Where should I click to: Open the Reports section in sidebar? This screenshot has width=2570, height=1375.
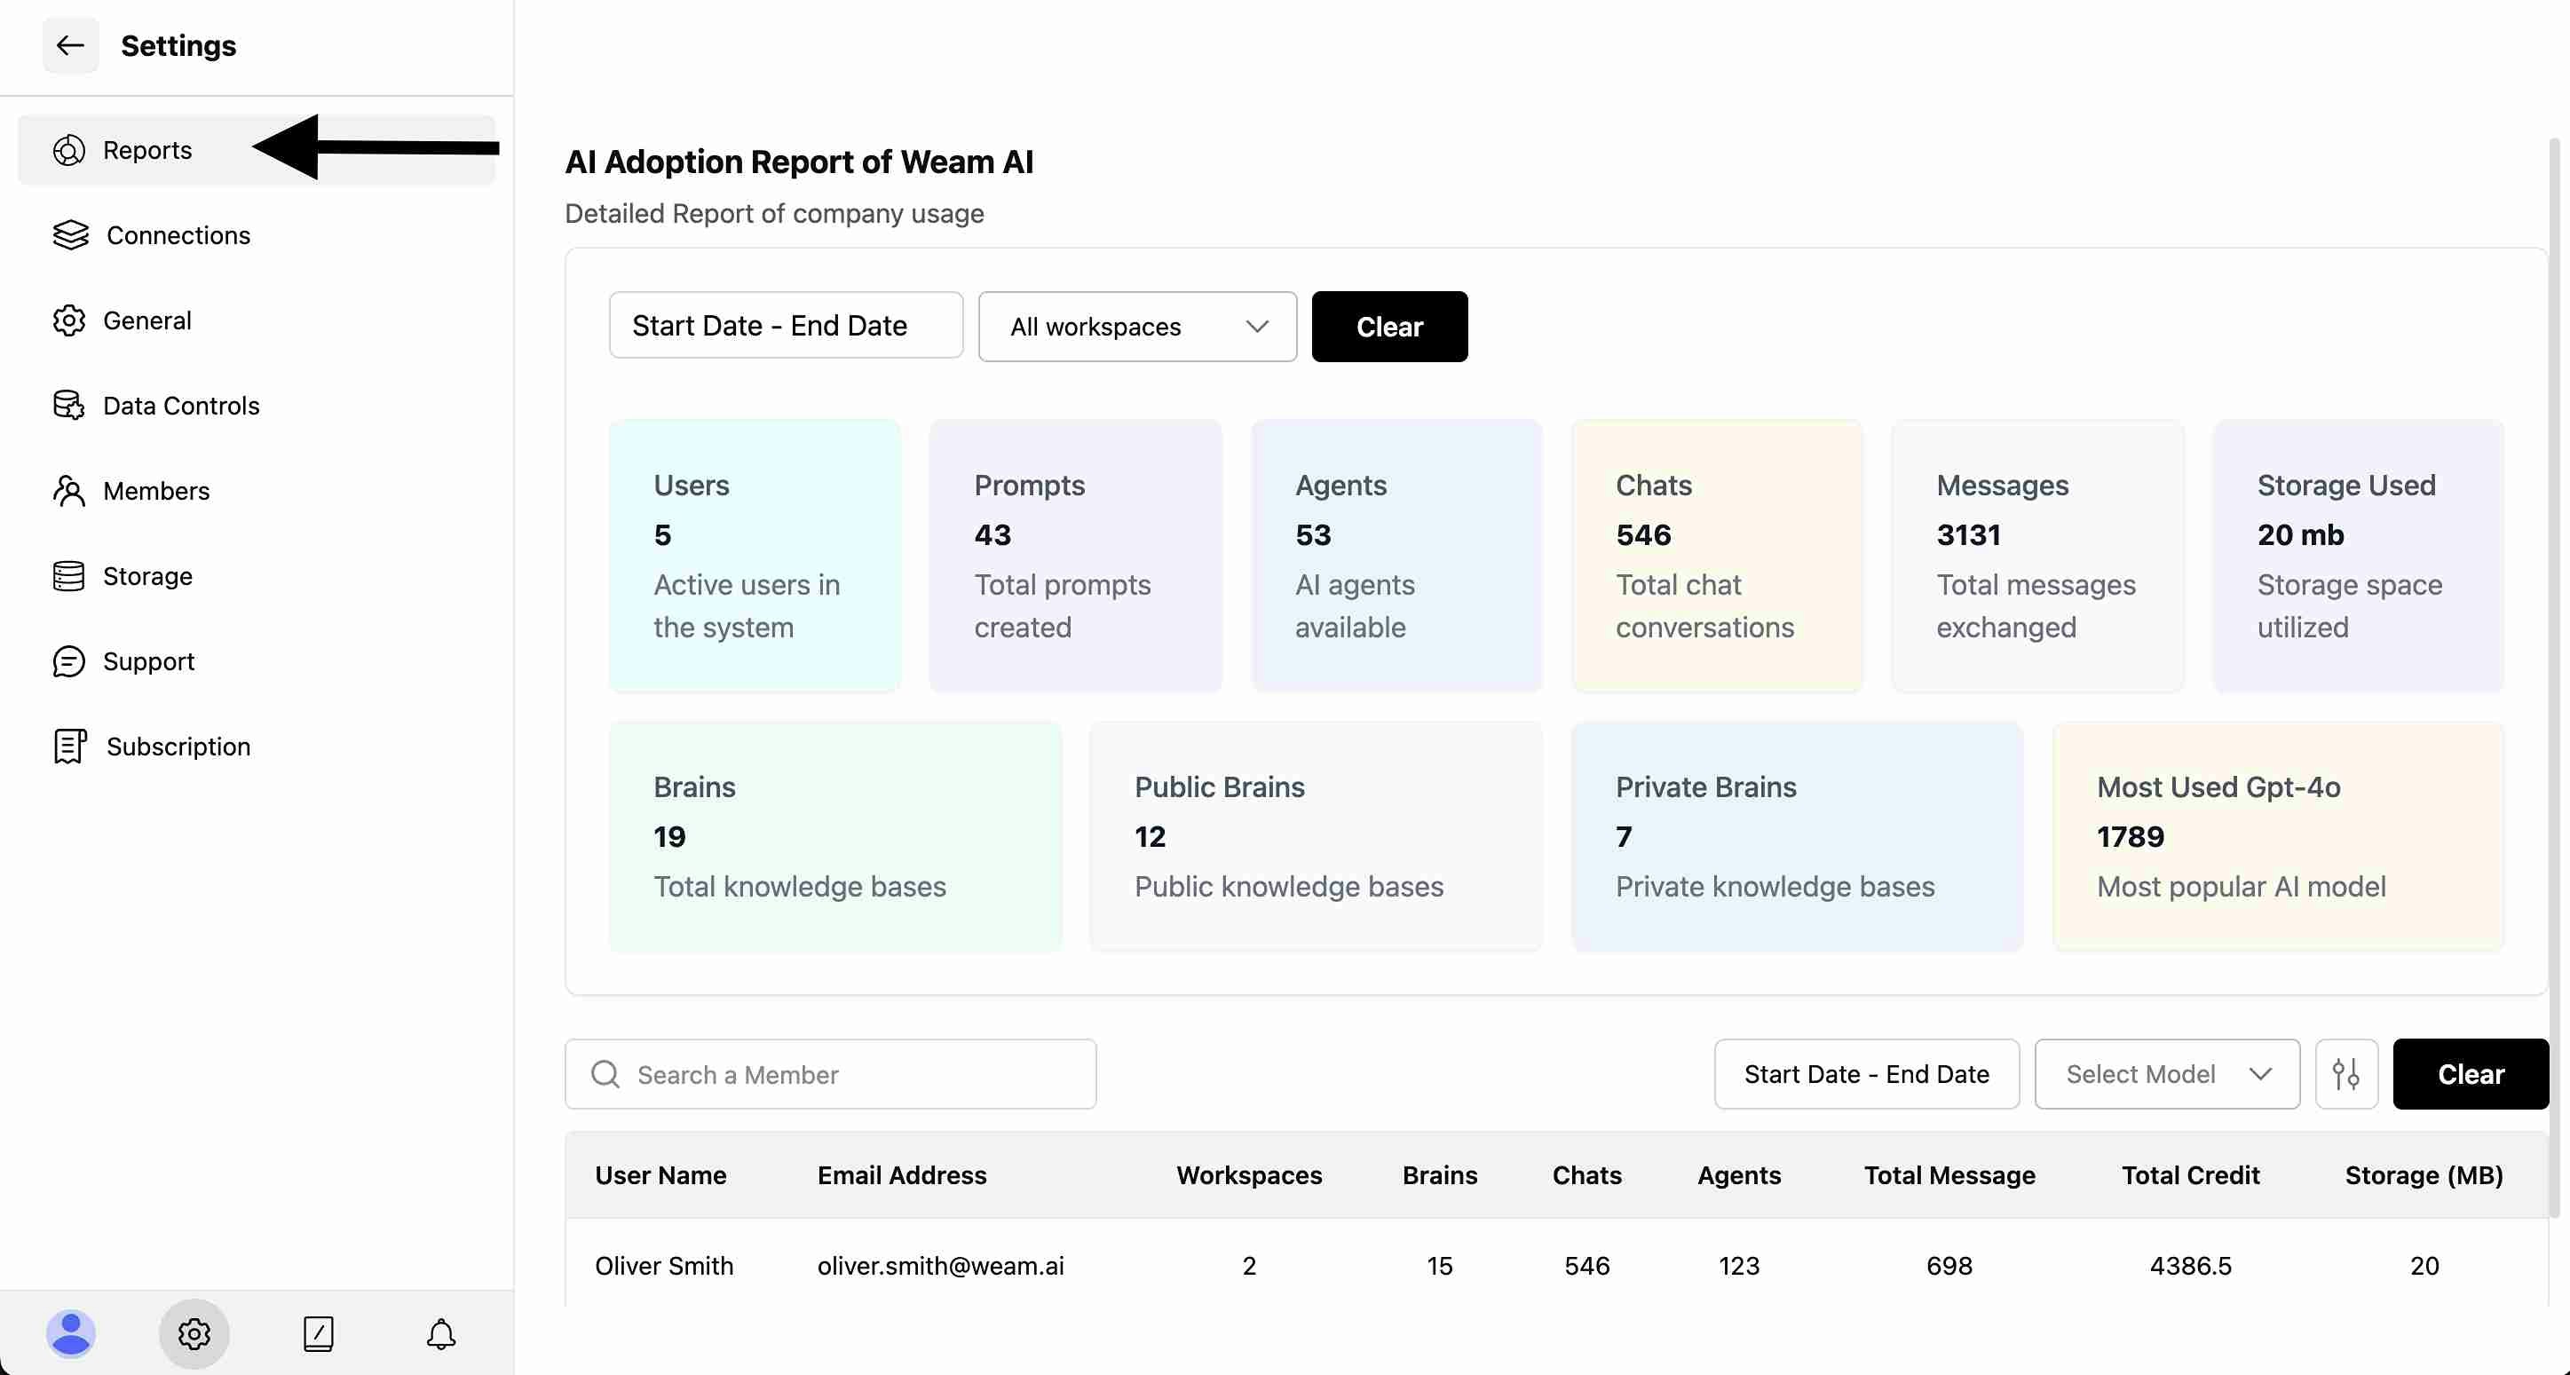(146, 150)
